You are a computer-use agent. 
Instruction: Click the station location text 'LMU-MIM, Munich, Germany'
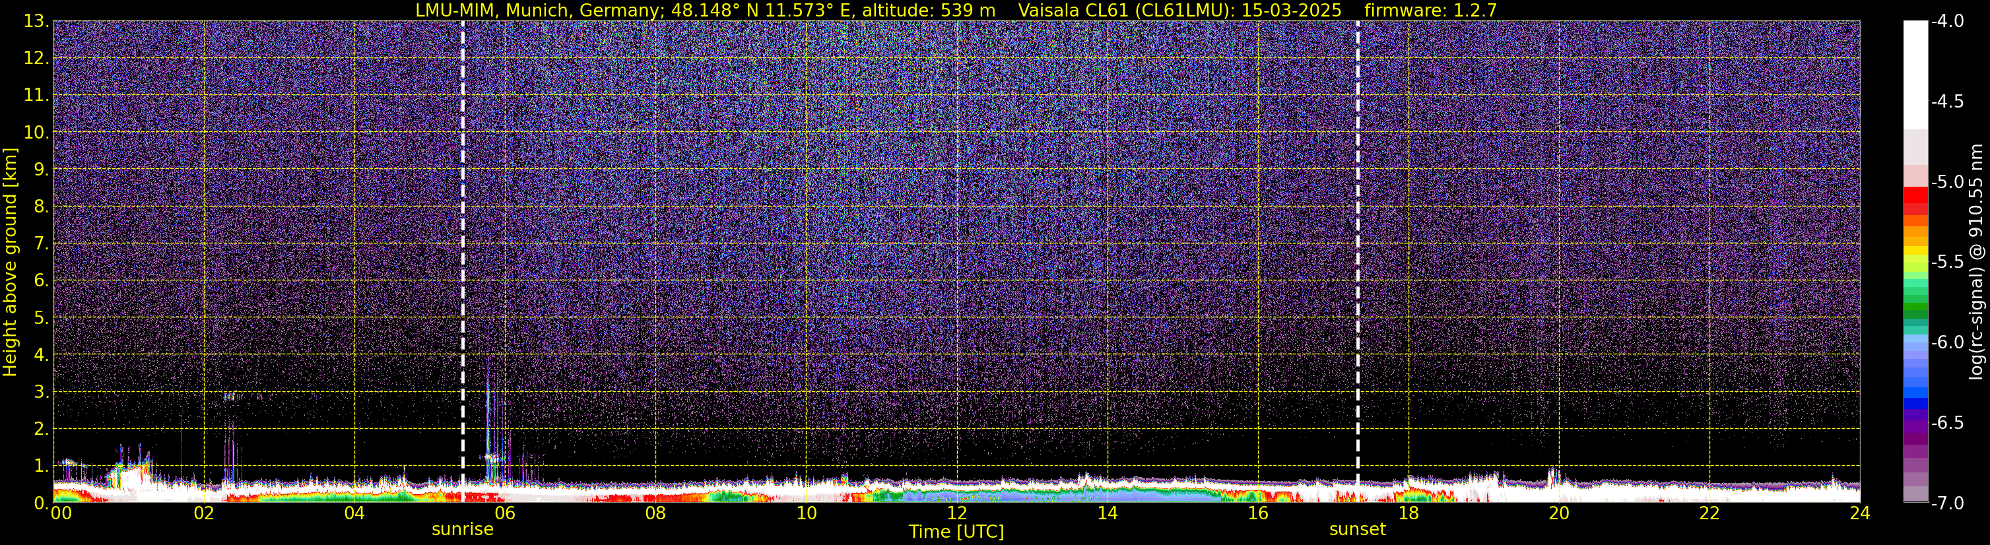click(541, 10)
